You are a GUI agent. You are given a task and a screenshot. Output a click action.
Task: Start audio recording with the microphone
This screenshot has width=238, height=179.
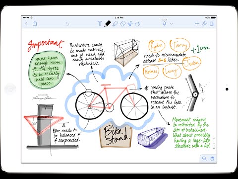165,24
